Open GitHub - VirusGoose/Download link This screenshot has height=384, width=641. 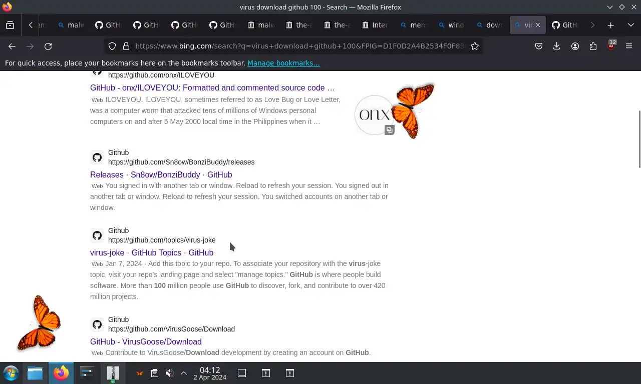tap(146, 341)
